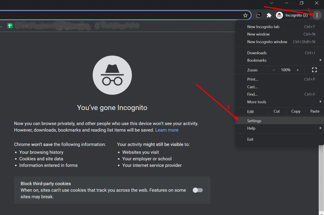Toggle Block third-party cookies switch
This screenshot has height=215, width=324.
click(x=198, y=190)
